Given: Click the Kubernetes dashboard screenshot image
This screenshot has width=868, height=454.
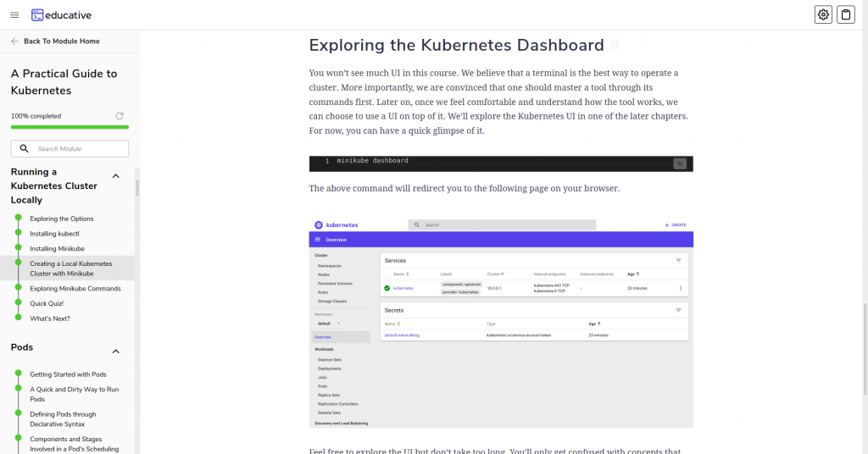Looking at the screenshot, I should [501, 323].
